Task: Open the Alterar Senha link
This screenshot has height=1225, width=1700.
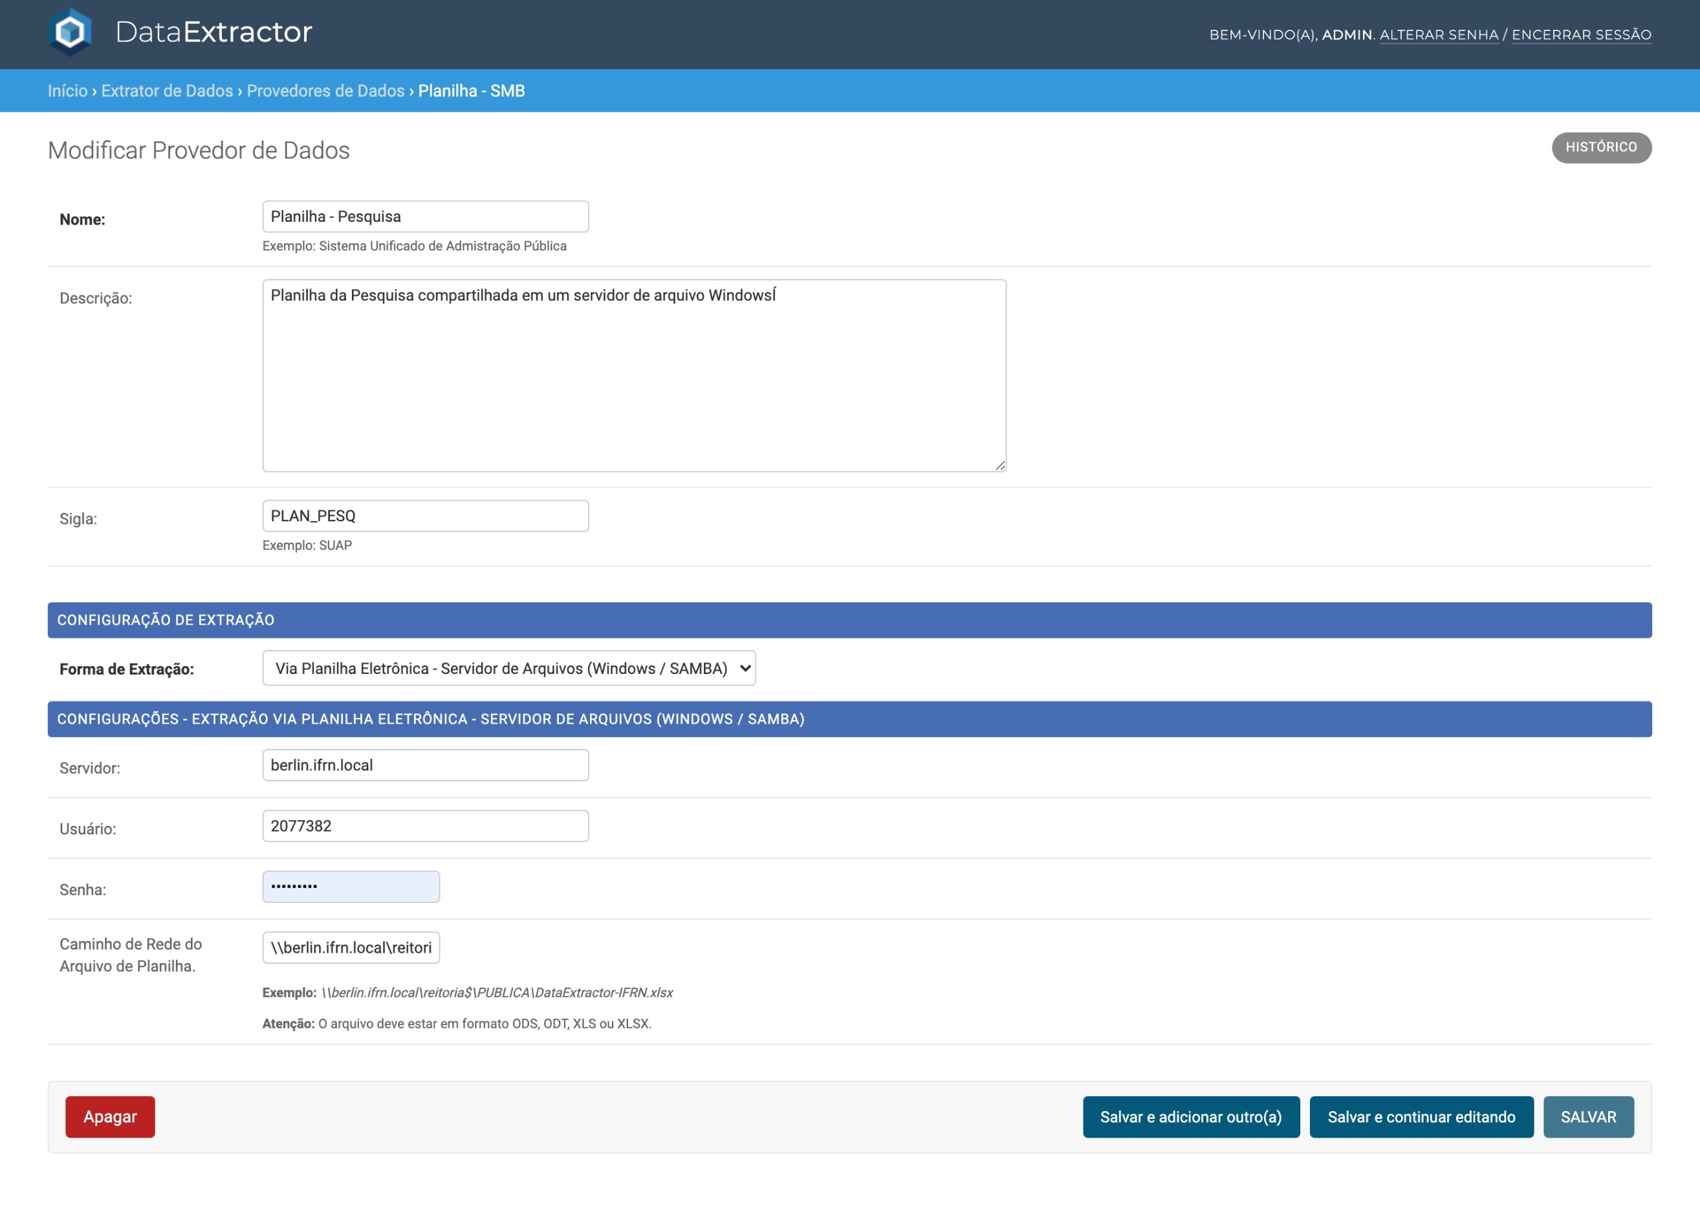Action: pos(1439,34)
